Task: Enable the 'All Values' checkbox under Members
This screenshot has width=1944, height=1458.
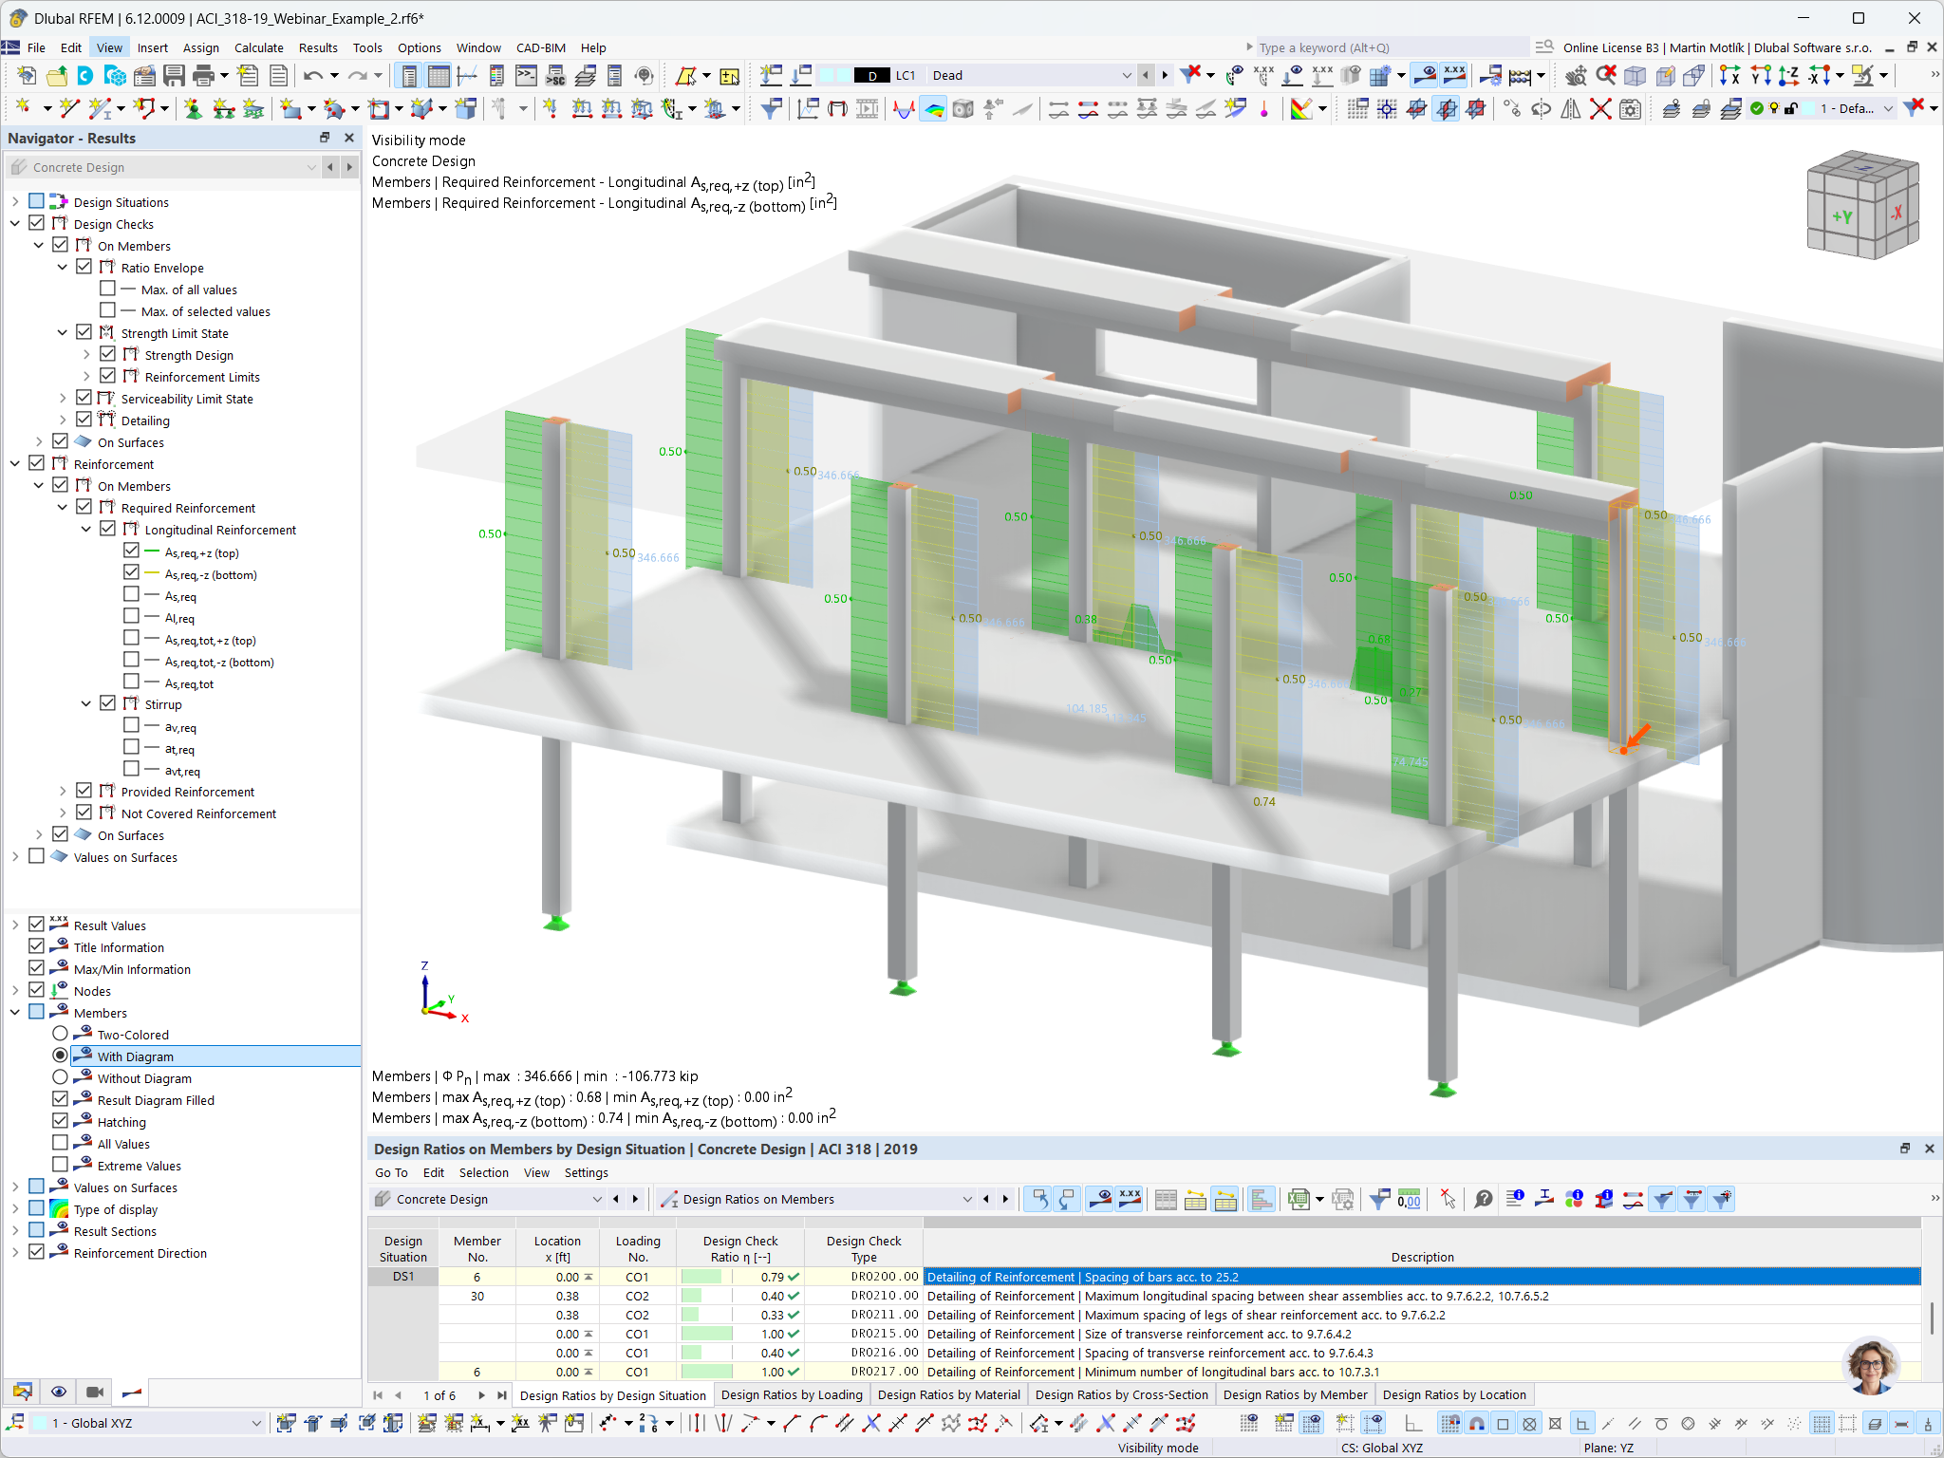Action: click(61, 1143)
